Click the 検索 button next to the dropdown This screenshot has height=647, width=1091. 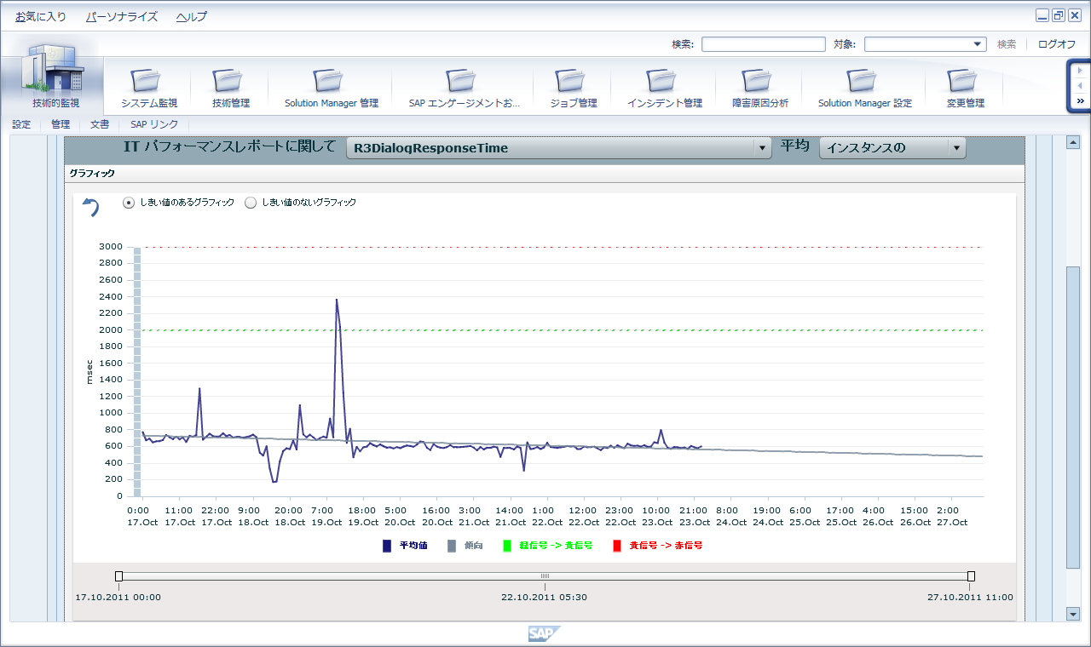1007,44
